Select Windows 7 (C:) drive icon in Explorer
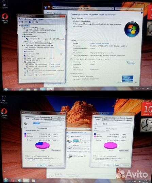The image size is (152, 183). tap(69, 141)
